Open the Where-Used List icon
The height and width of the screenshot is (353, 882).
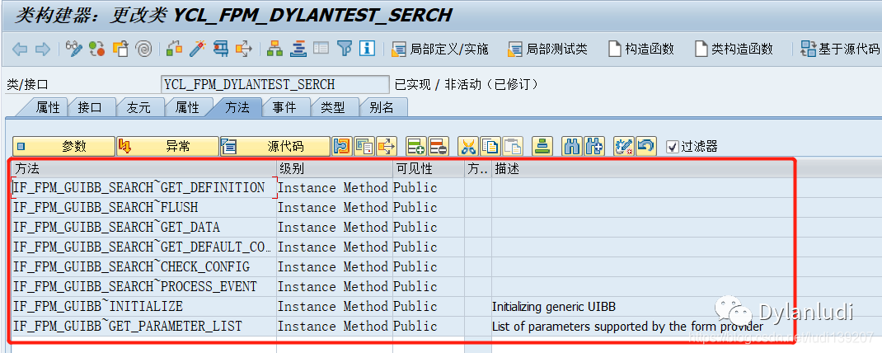pyautogui.click(x=243, y=49)
